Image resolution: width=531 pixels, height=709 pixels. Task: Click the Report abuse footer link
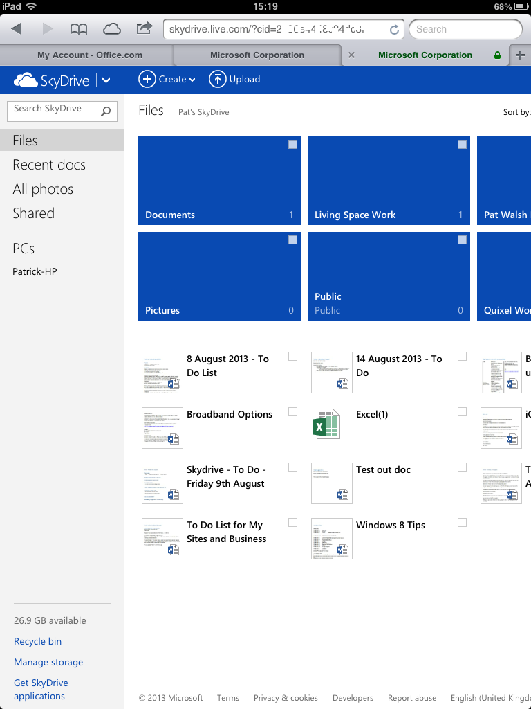[x=412, y=698]
